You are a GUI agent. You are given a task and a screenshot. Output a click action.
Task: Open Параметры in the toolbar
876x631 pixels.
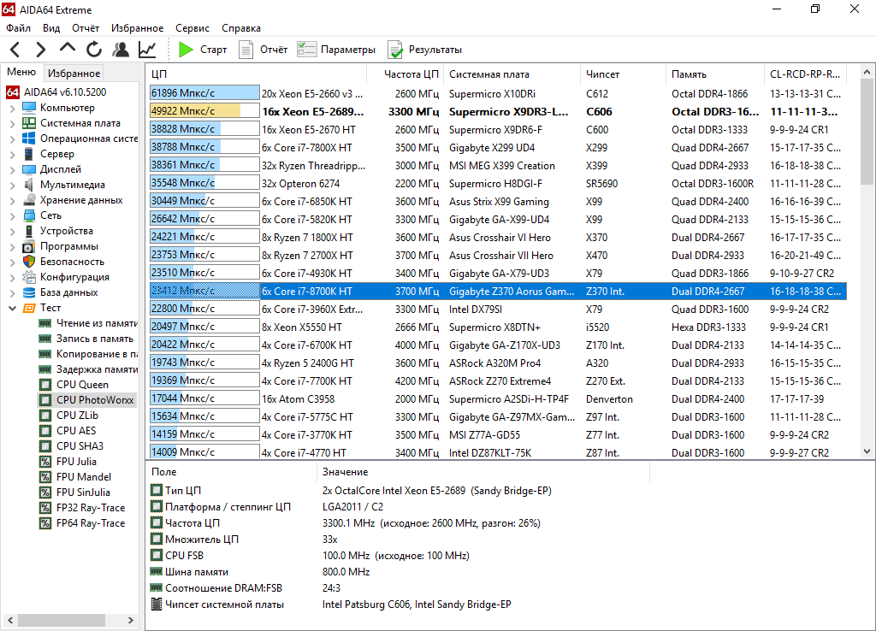click(335, 50)
